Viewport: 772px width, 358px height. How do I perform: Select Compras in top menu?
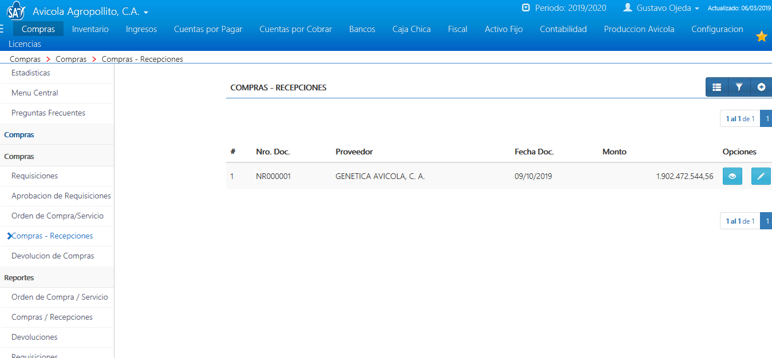pos(38,29)
